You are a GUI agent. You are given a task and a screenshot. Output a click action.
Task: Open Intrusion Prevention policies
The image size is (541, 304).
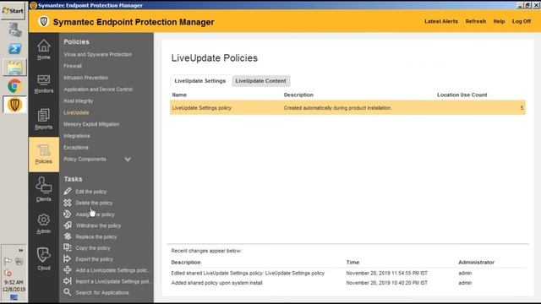[x=86, y=78]
